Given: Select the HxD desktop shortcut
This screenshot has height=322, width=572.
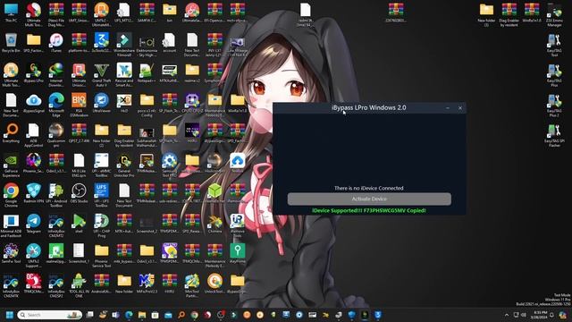Looking at the screenshot, I should tap(124, 103).
